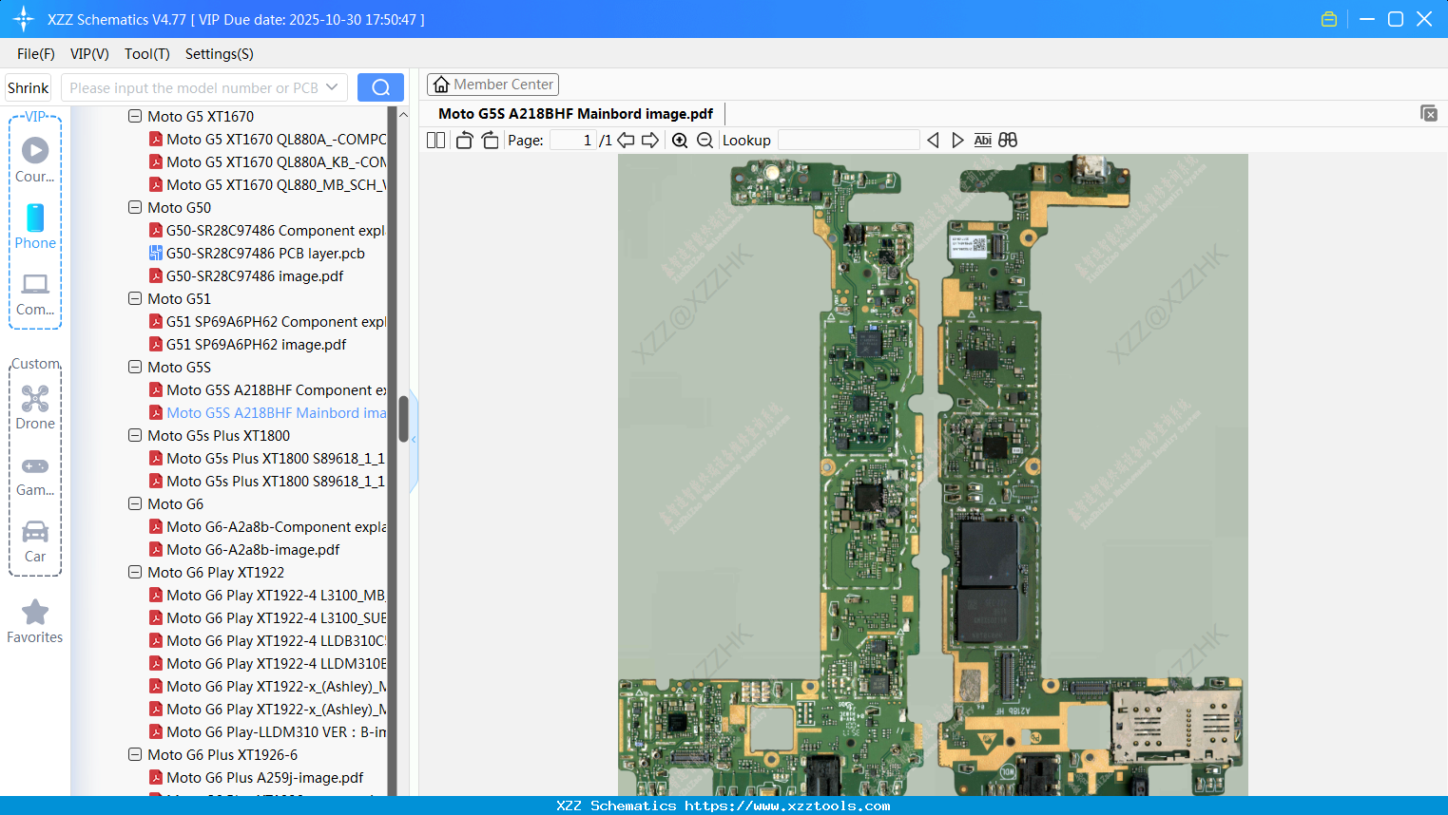Open the binoculars search tool
1448x815 pixels.
[x=1008, y=140]
